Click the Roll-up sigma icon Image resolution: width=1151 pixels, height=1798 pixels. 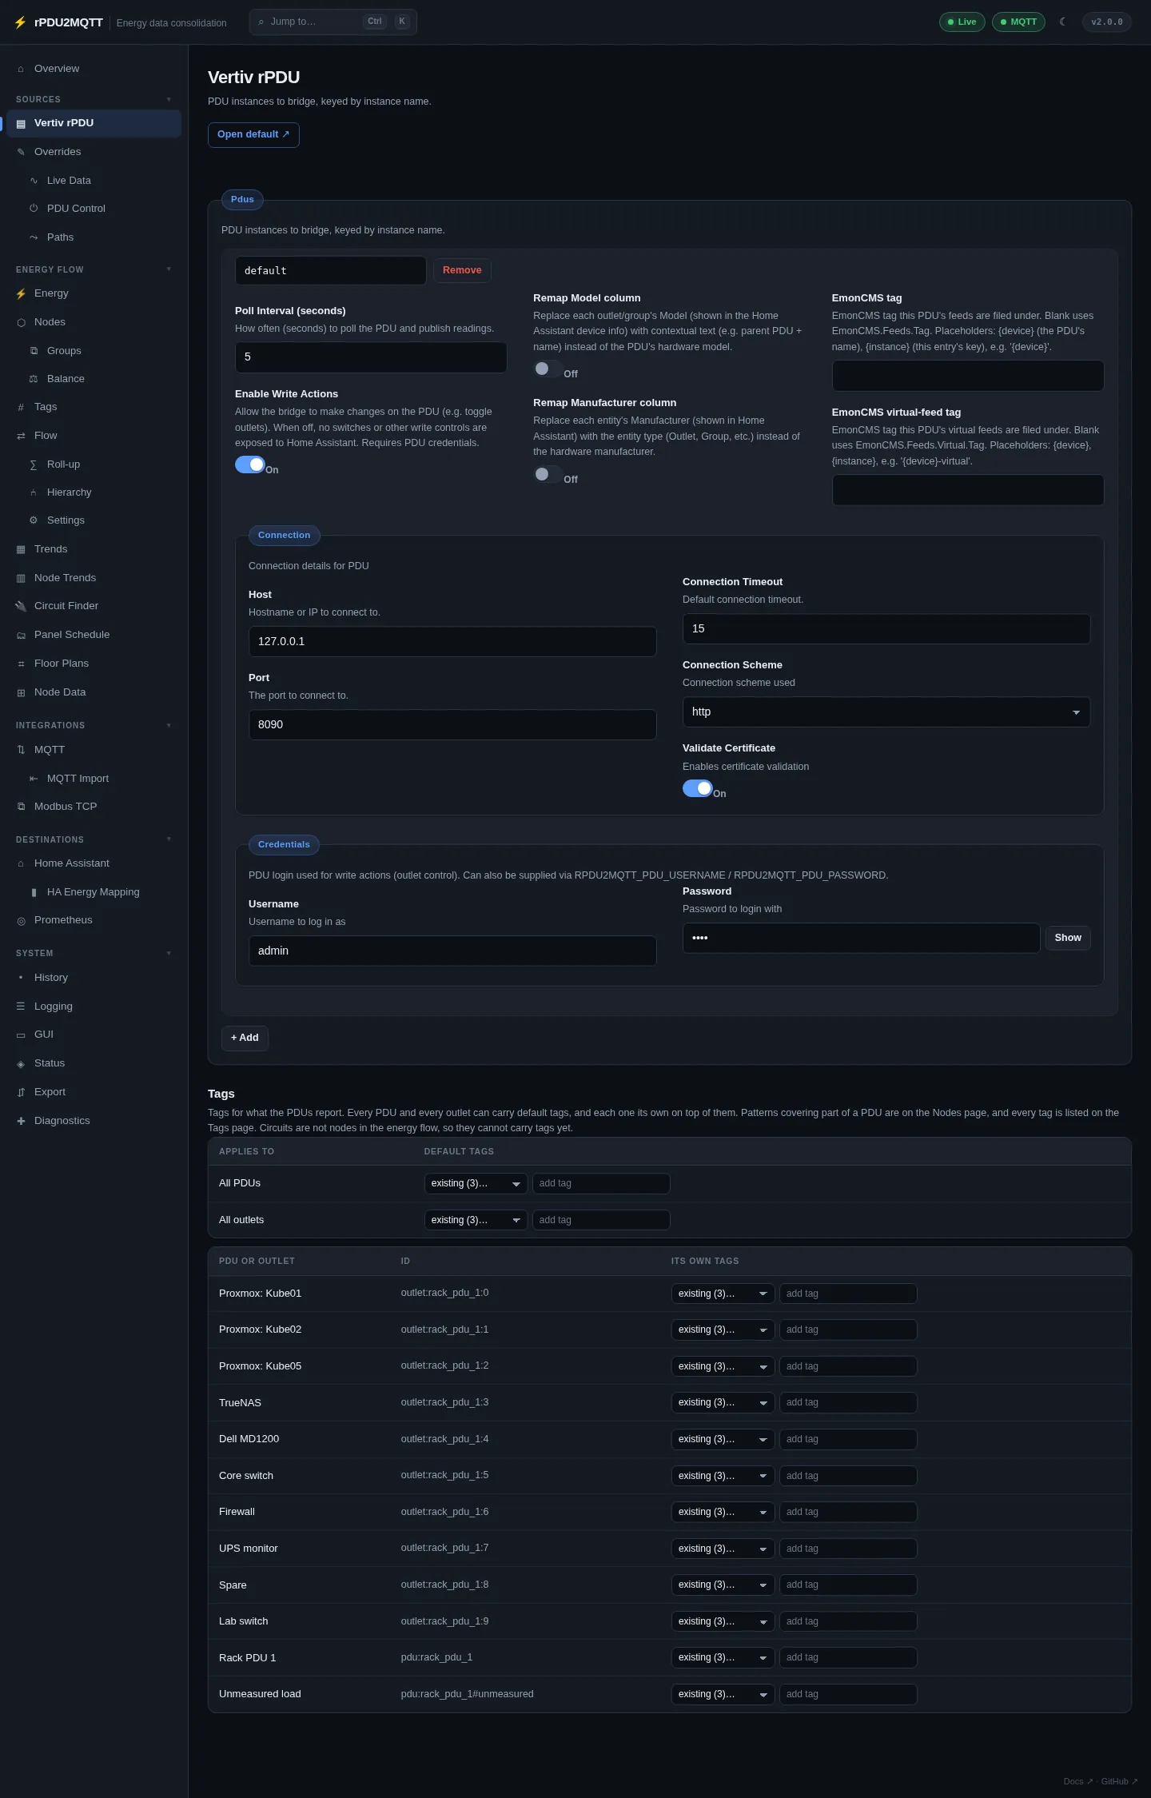[34, 464]
